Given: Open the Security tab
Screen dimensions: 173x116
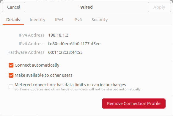Looking at the screenshot, I should pyautogui.click(x=100, y=20).
